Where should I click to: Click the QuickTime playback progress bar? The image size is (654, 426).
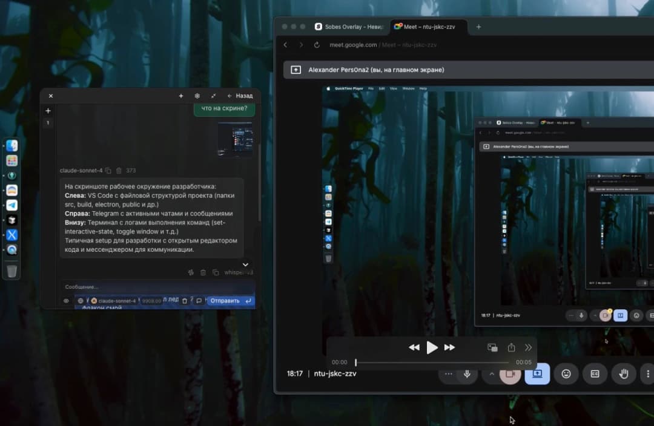tap(432, 362)
